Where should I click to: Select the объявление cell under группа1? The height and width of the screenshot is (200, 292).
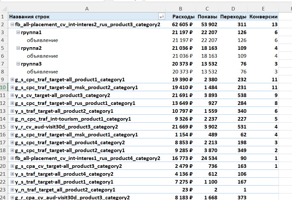point(42,40)
